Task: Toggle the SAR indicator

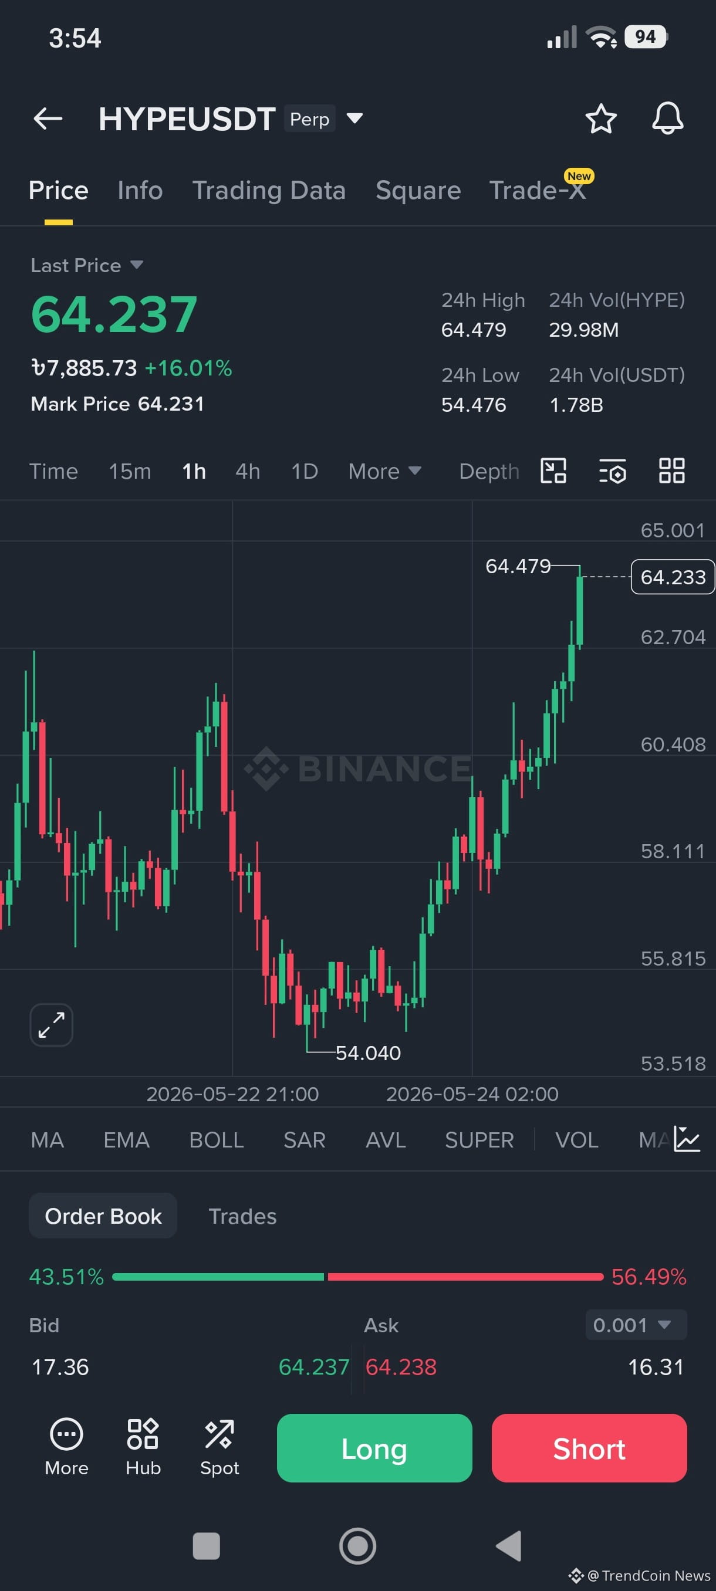Action: click(x=305, y=1139)
